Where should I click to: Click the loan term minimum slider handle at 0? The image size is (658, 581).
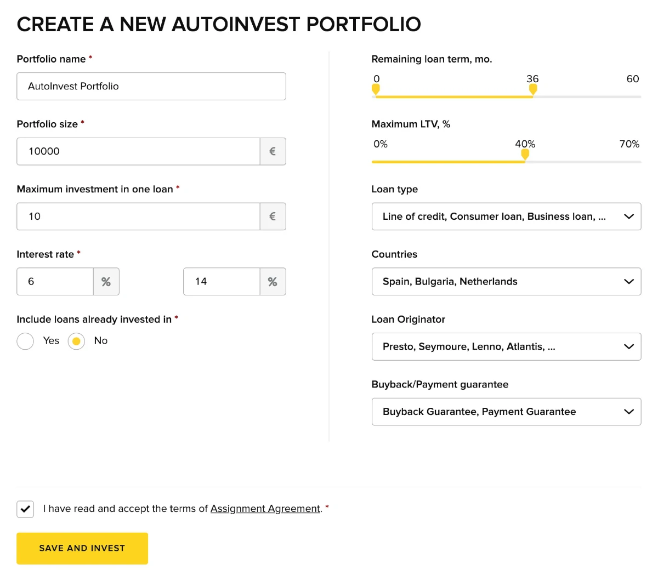(x=376, y=89)
